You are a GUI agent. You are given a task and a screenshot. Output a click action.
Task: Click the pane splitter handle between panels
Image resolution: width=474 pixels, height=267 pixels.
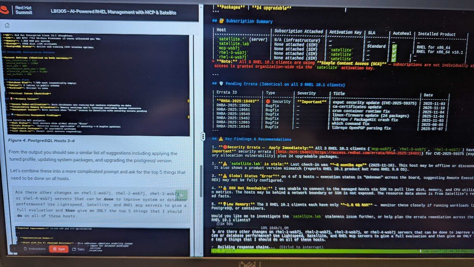pyautogui.click(x=203, y=136)
